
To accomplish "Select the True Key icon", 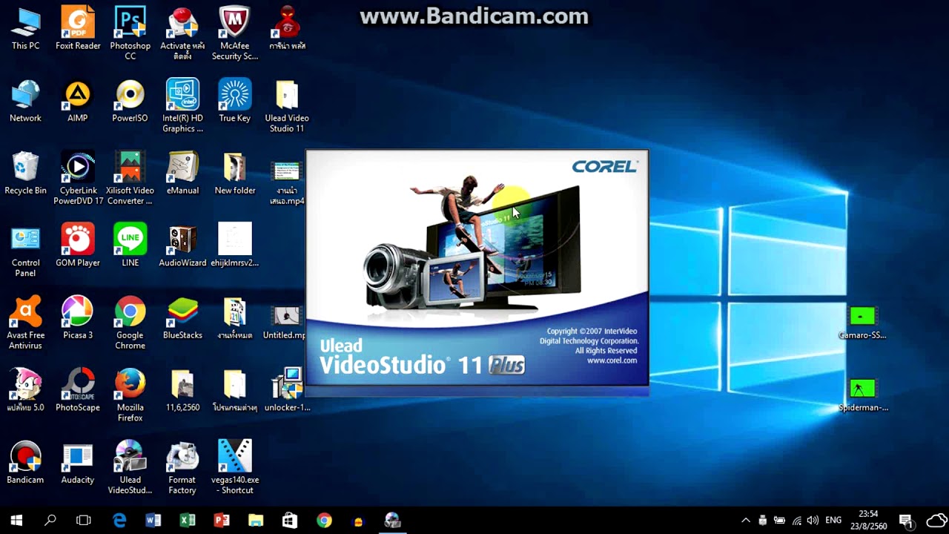I will (x=235, y=102).
